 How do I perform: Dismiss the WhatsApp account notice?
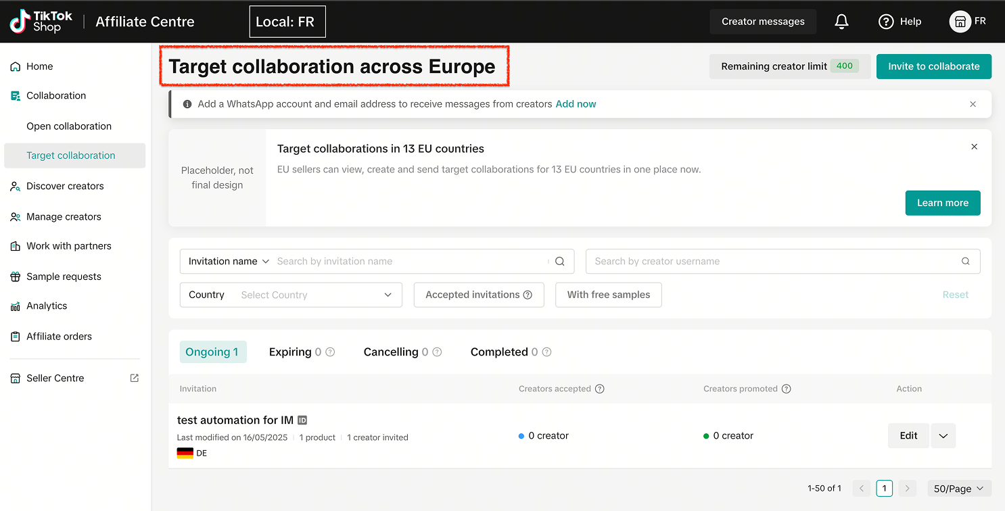pyautogui.click(x=973, y=104)
